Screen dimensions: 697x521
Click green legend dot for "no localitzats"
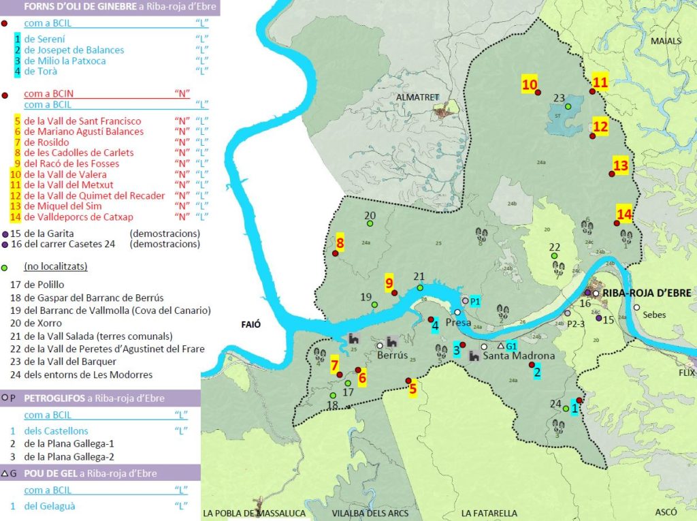5,267
